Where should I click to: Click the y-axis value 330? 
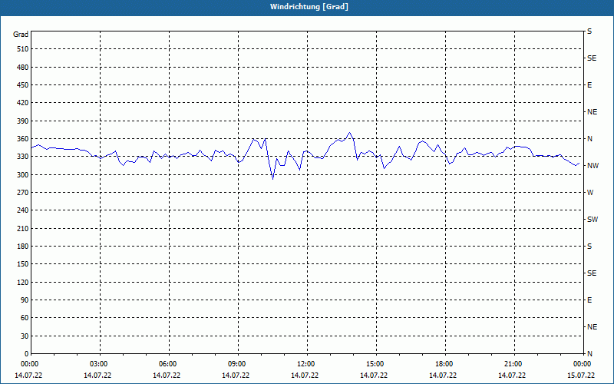(x=23, y=157)
